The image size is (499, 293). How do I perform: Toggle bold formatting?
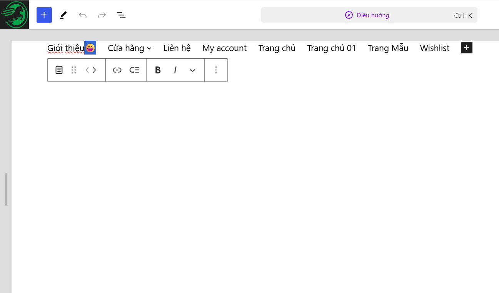pyautogui.click(x=157, y=70)
